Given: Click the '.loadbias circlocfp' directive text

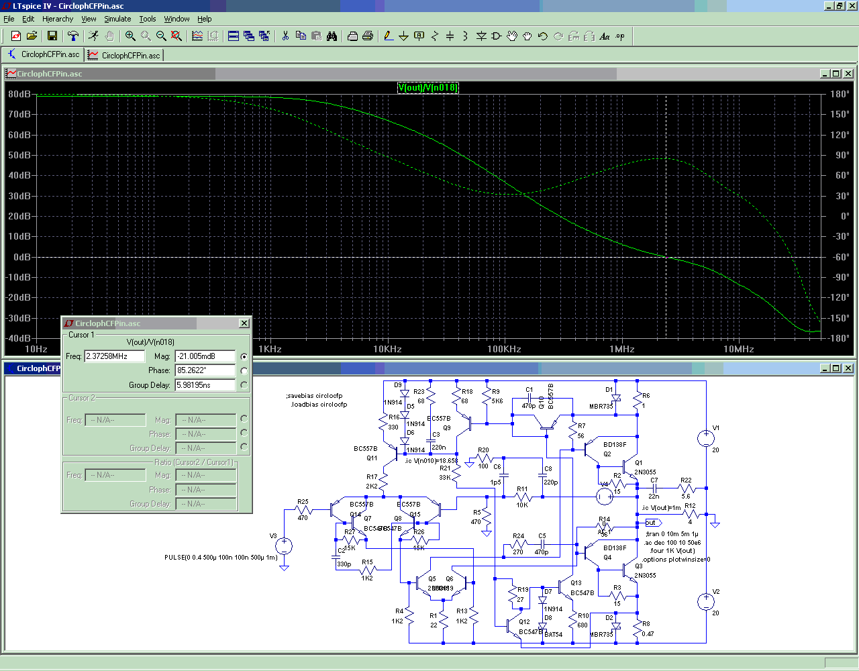Looking at the screenshot, I should 319,405.
